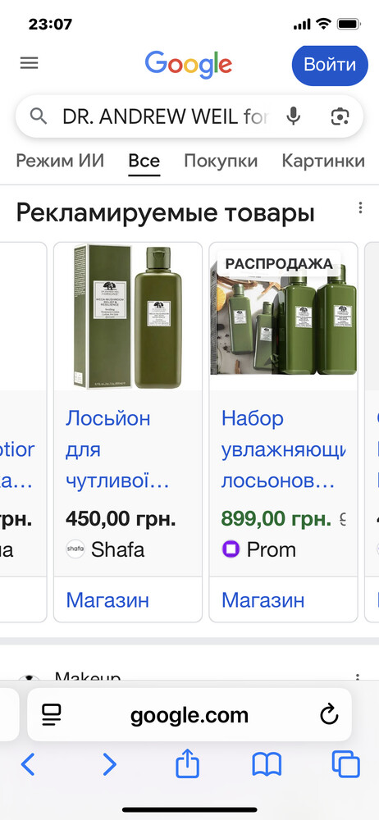
Task: Switch to the Покупки tab
Action: 221,161
